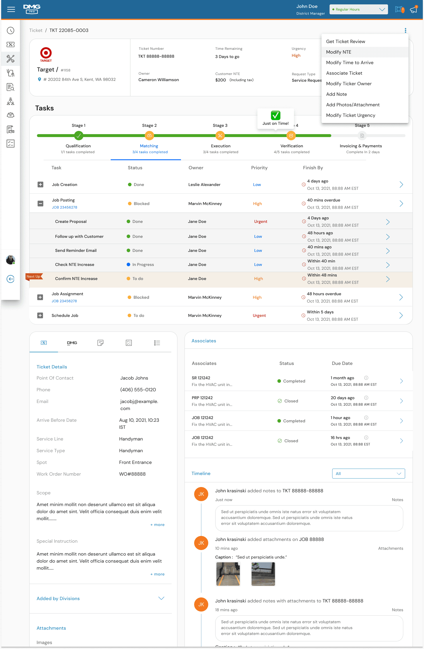Screen dimensions: 424x649
Task: Collapse the Job Posting task row
Action: (41, 204)
